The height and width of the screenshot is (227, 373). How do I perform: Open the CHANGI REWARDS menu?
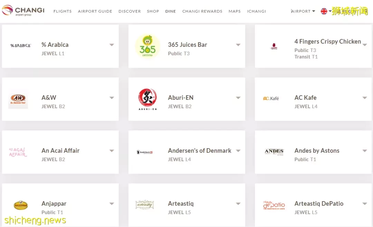tap(202, 11)
